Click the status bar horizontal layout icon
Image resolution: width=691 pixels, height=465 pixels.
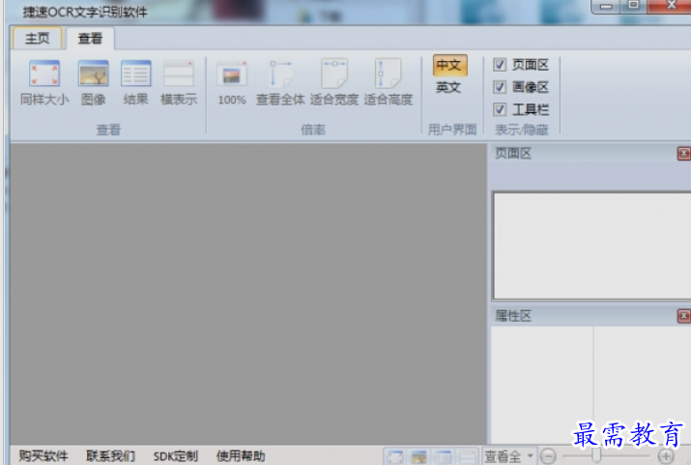point(468,456)
